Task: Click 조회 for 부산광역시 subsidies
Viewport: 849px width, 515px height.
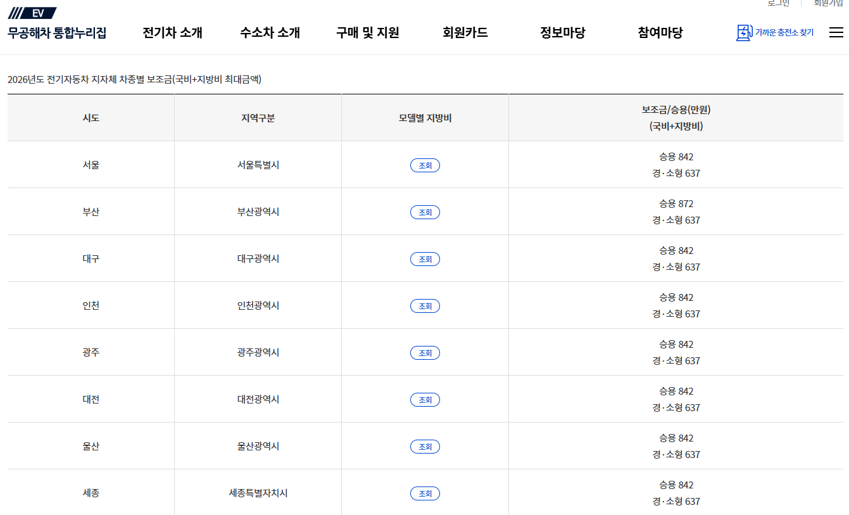Action: [x=425, y=212]
